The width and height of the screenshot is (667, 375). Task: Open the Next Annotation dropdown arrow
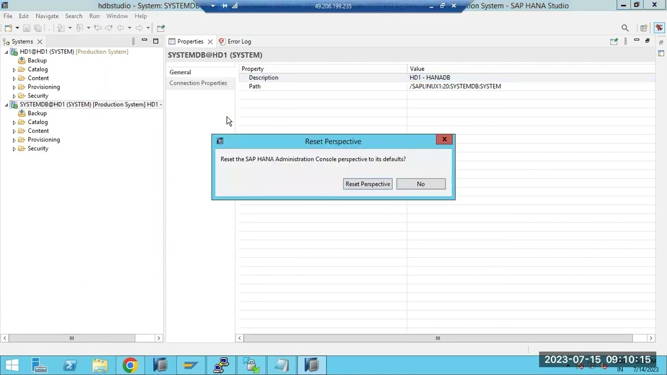tap(69, 28)
